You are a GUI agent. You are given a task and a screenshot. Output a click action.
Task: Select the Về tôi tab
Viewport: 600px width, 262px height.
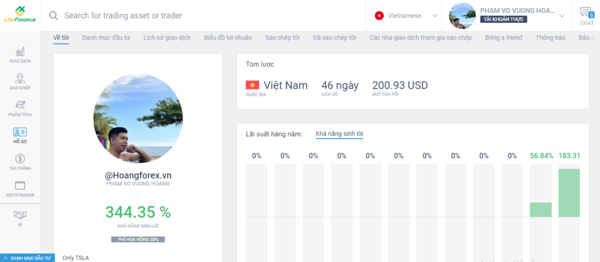click(x=61, y=38)
